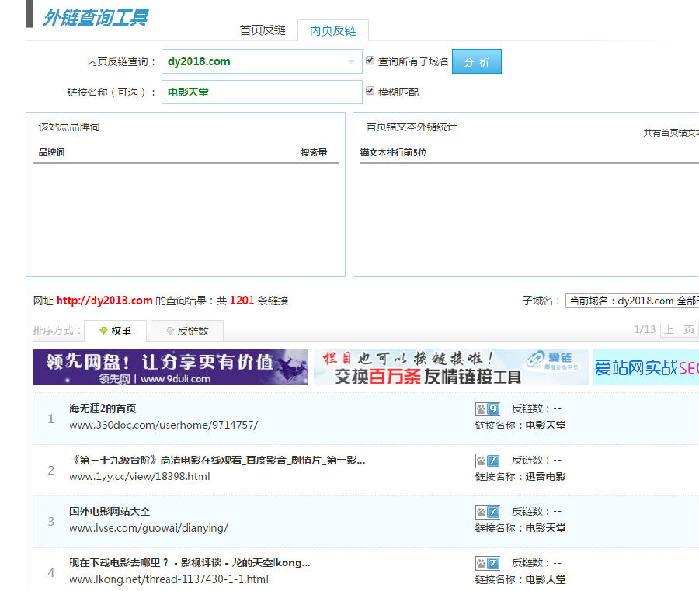This screenshot has height=591, width=699.
Task: Switch to the 内页反链 tab
Action: tap(333, 31)
